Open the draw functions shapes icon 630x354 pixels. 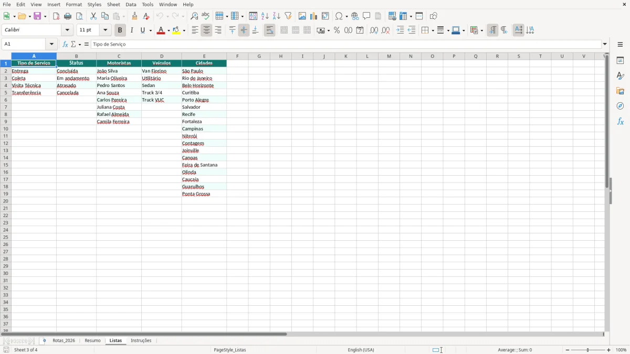click(x=433, y=16)
